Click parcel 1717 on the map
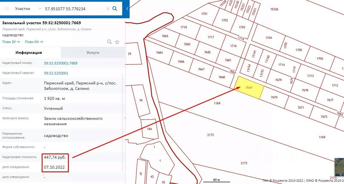This screenshot has width=344, height=184. pos(211,37)
